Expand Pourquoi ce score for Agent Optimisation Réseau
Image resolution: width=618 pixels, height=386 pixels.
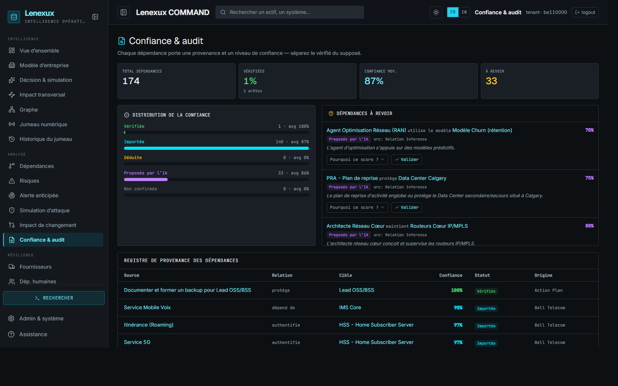(x=357, y=159)
